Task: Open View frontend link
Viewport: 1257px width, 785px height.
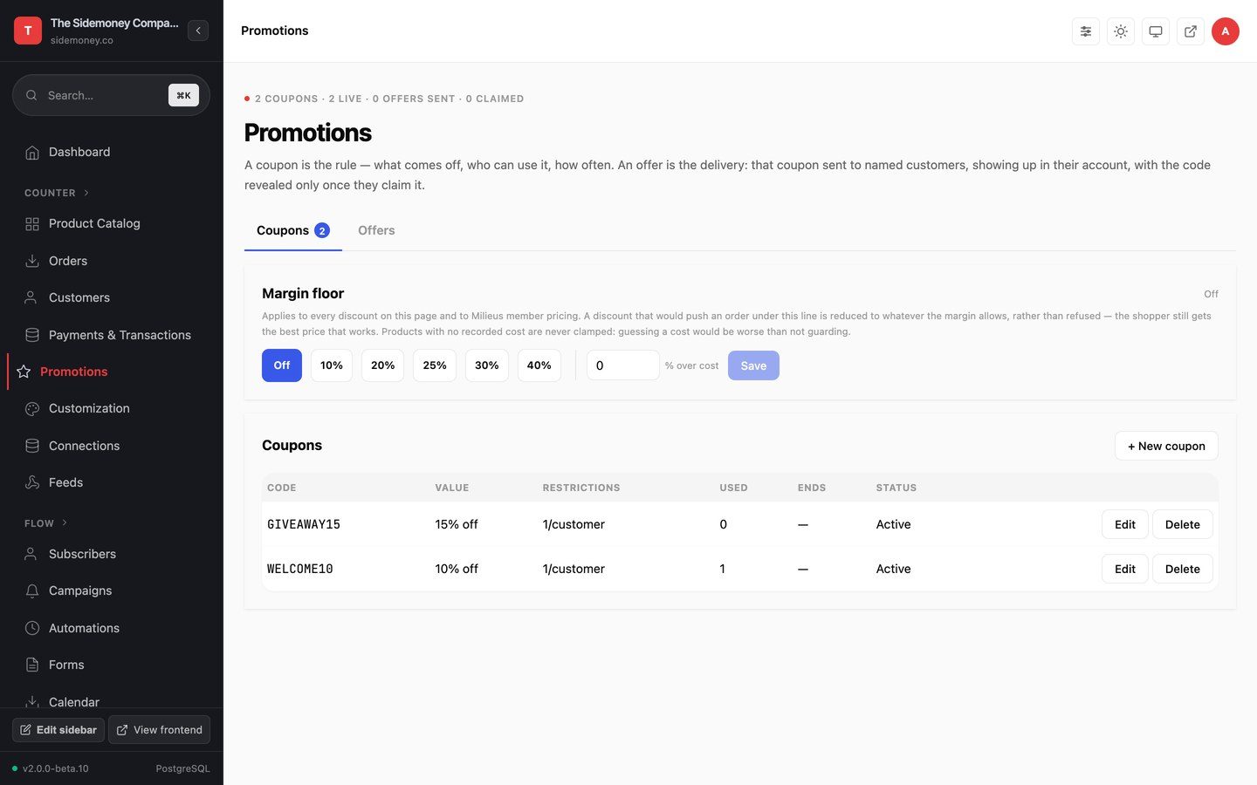Action: [159, 730]
